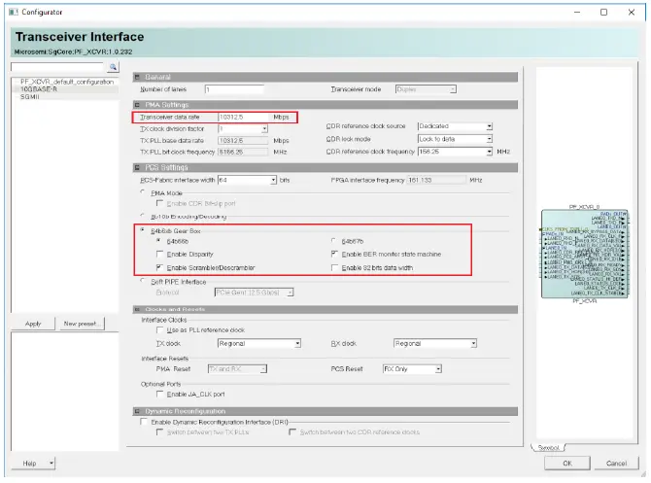Toggle Enable JA_CLK port checkbox
Screen dimensions: 651x483
(159, 394)
